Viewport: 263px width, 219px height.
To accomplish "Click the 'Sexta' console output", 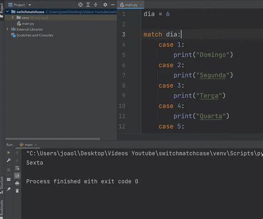I will pos(34,162).
